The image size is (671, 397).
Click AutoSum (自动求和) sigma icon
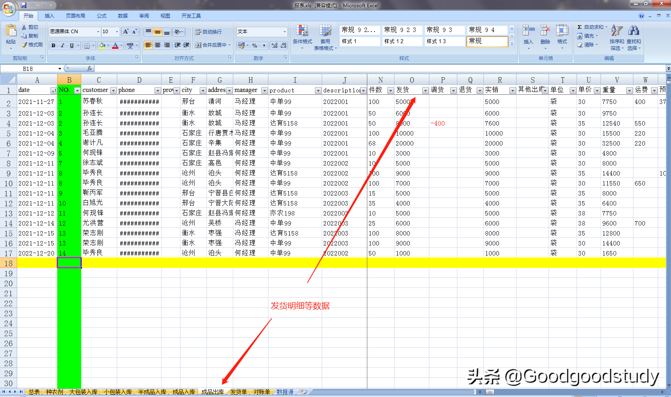(580, 27)
